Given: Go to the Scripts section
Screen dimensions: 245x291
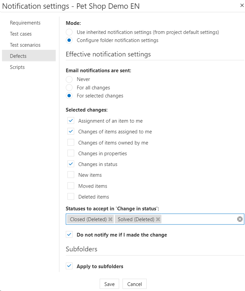Looking at the screenshot, I should [x=17, y=67].
